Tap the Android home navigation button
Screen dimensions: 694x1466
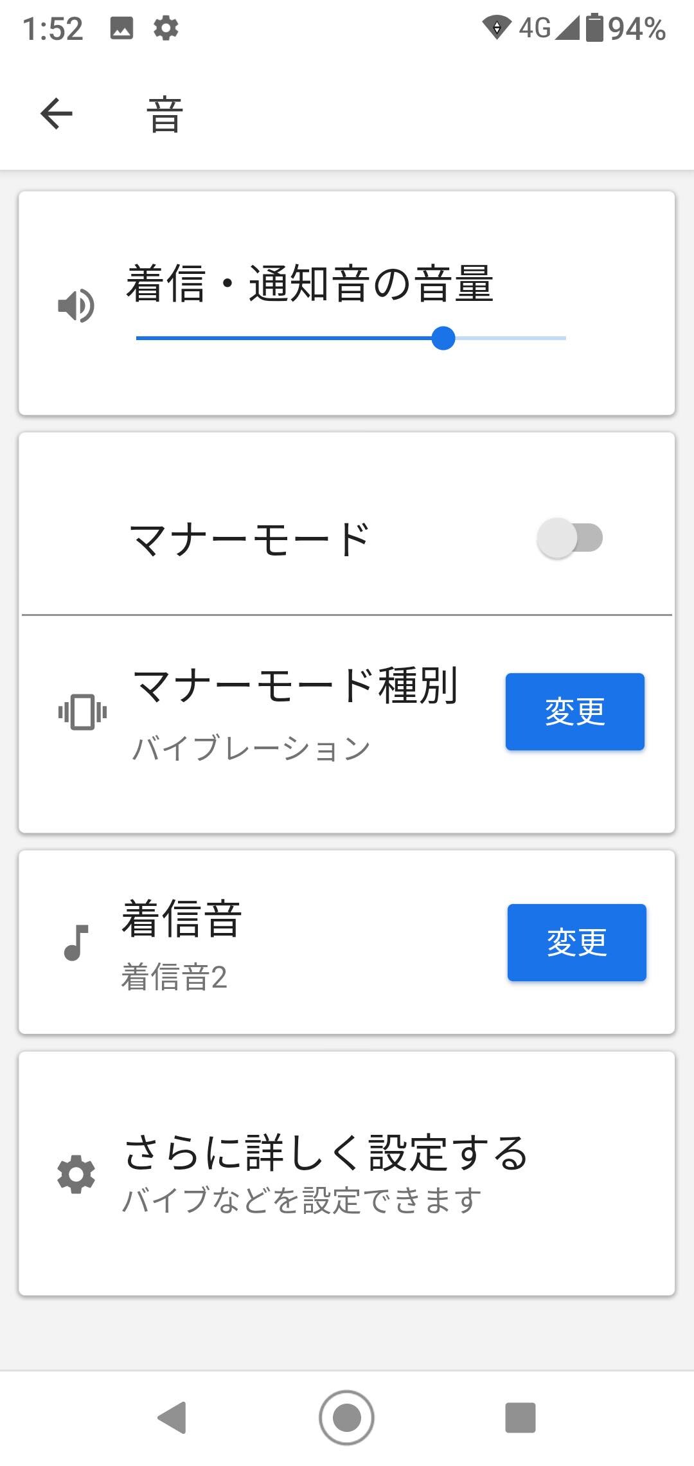pyautogui.click(x=346, y=1417)
